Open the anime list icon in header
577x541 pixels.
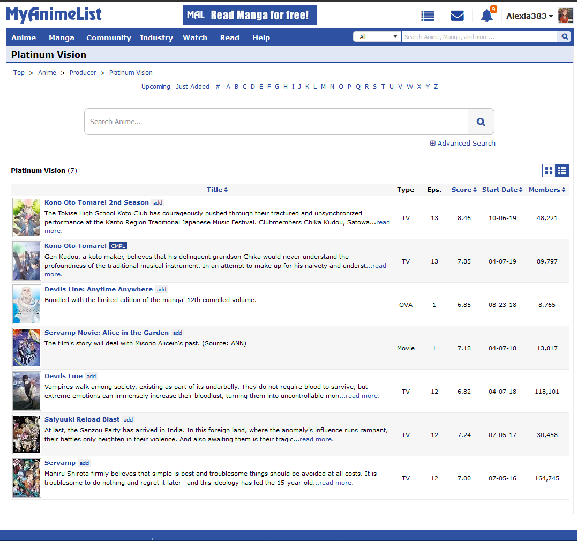coord(428,16)
